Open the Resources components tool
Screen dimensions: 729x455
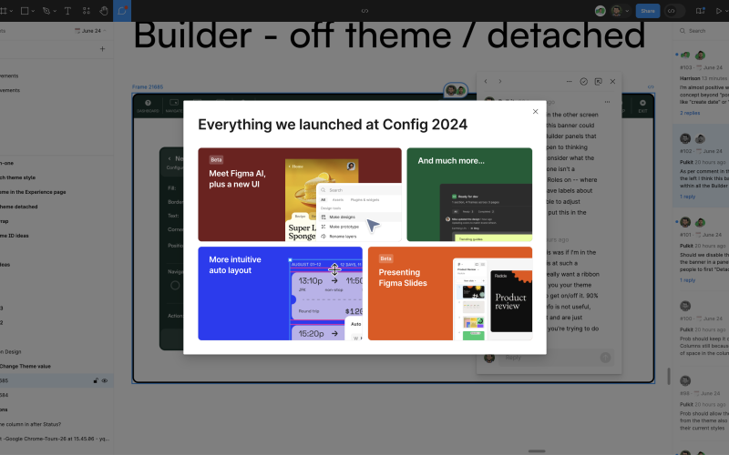(x=86, y=11)
